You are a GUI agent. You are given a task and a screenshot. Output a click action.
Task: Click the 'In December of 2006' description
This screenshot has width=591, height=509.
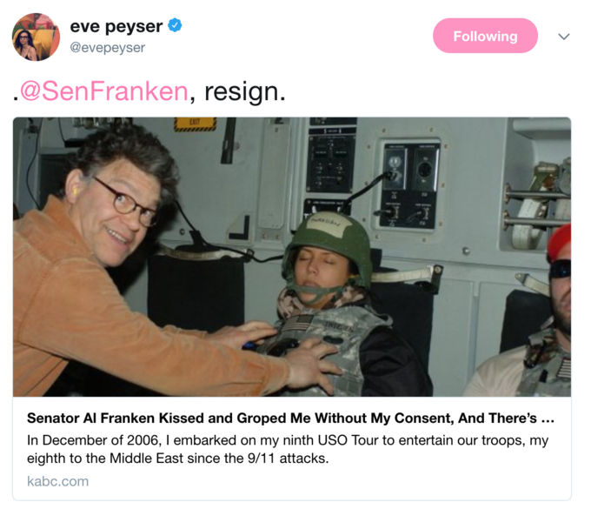click(x=288, y=449)
